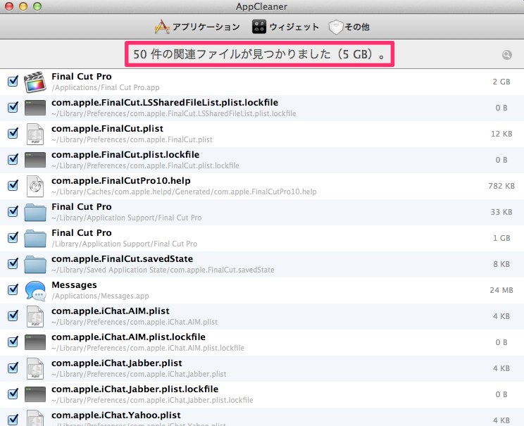
Task: Close the AppCleaner window
Action: [9, 6]
